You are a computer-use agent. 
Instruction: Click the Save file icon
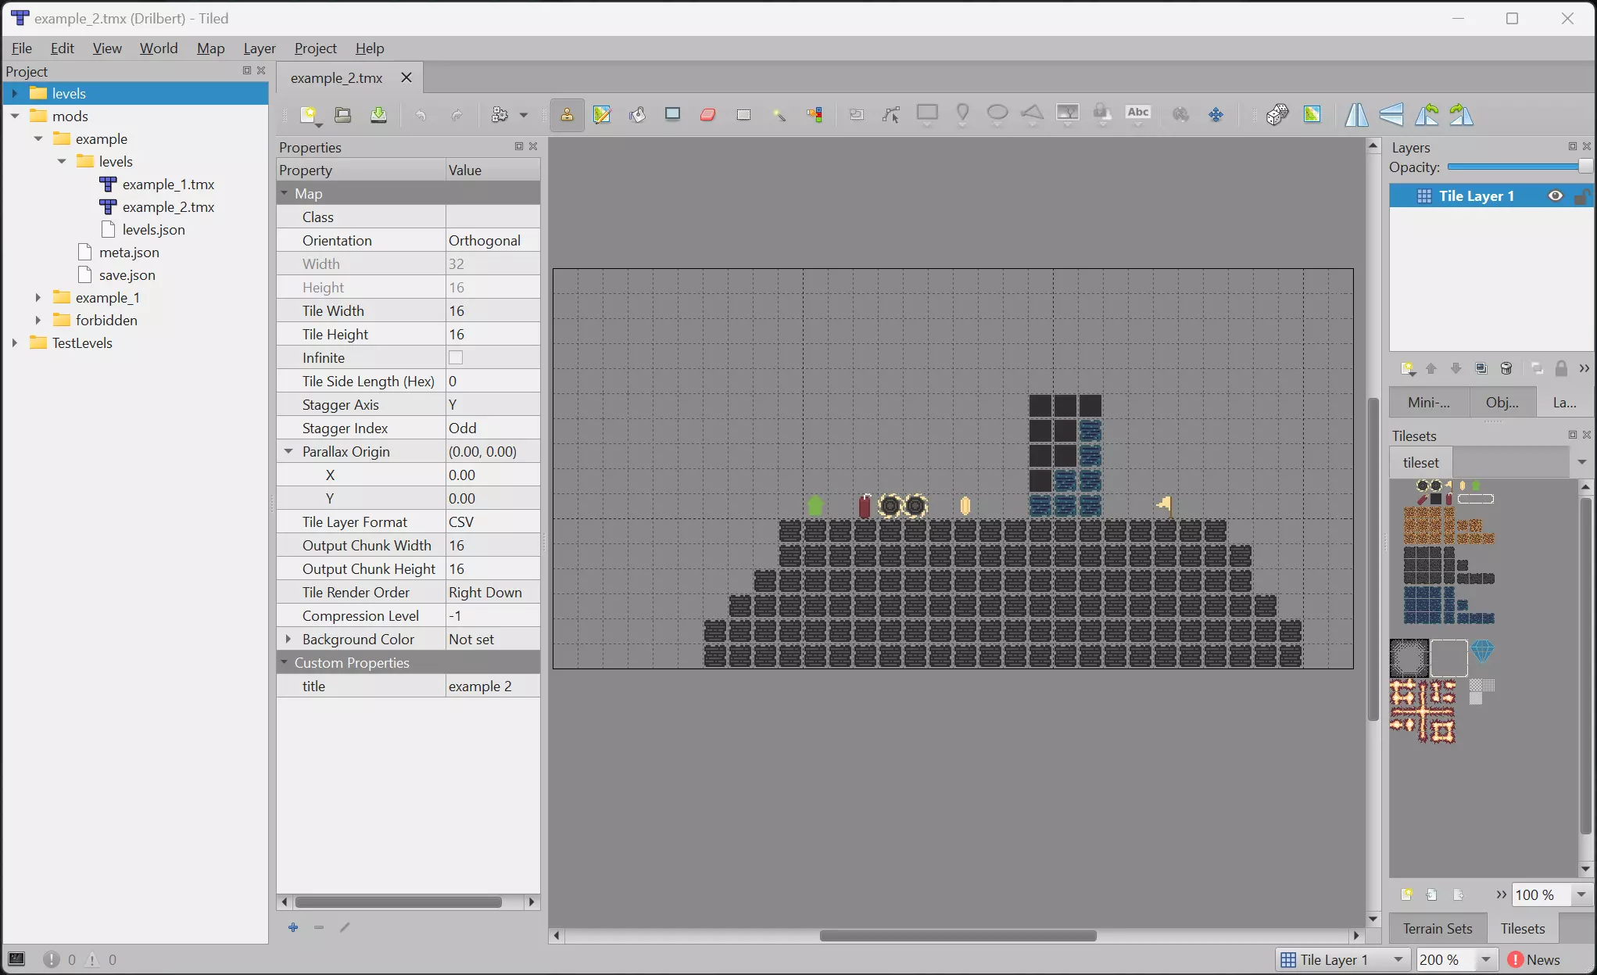tap(378, 115)
